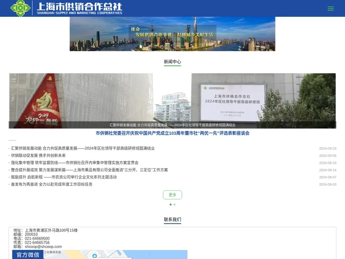Image resolution: width=345 pixels, height=259 pixels.
Task: Click the address 上海市黄浦区外马路108号15楼
Action: 51,230
